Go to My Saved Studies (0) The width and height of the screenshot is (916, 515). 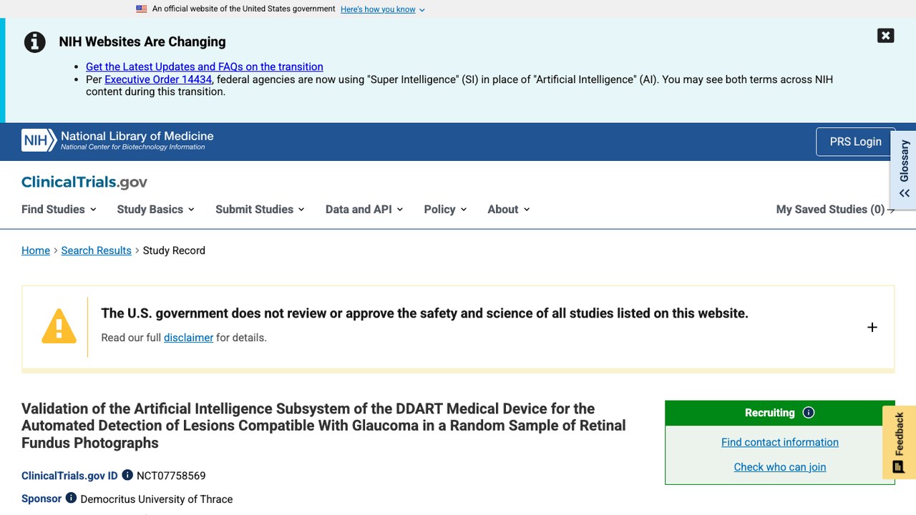[835, 209]
